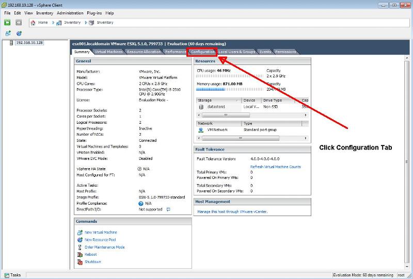Click the New Virtual Machine link
The width and height of the screenshot is (413, 279).
[x=101, y=233]
